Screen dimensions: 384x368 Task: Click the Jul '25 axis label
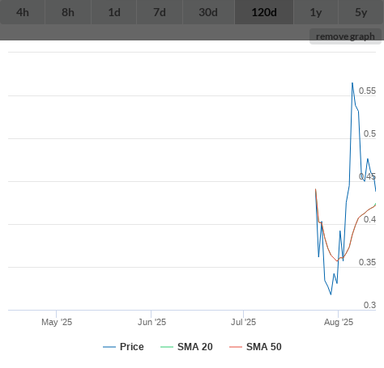[x=243, y=322]
